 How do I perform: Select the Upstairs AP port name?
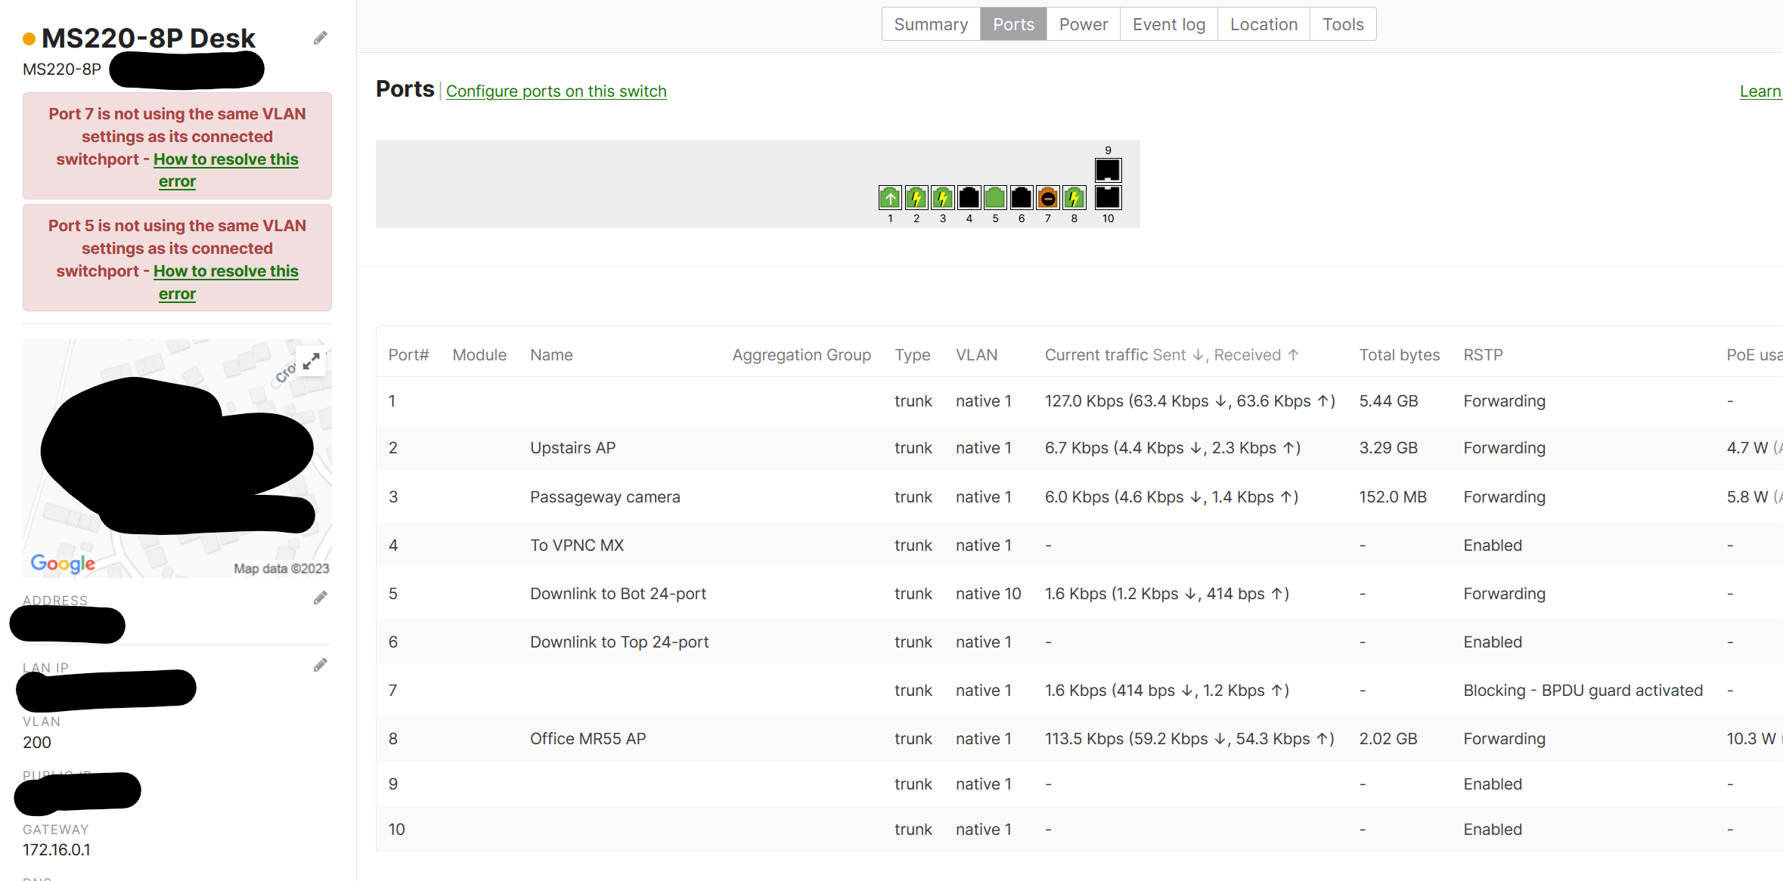(572, 447)
